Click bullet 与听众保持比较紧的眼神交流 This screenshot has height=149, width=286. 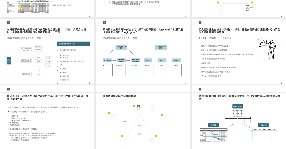click(213, 59)
